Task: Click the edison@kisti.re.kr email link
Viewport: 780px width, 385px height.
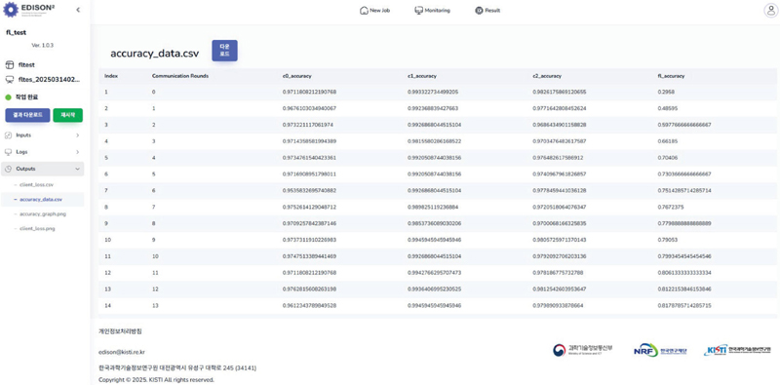Action: (x=122, y=352)
